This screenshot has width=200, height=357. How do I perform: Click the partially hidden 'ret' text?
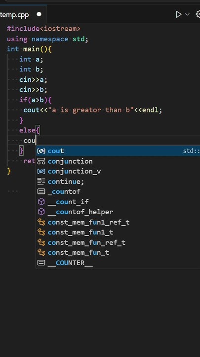point(30,161)
